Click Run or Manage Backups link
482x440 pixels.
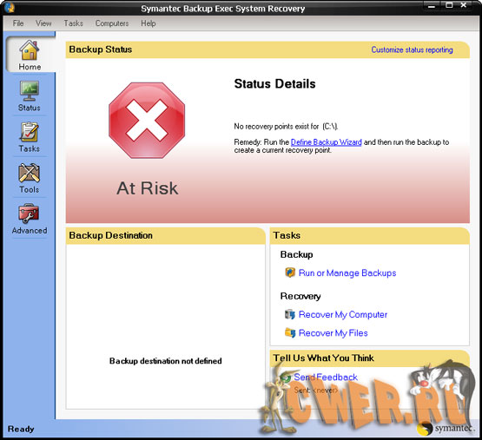click(347, 273)
